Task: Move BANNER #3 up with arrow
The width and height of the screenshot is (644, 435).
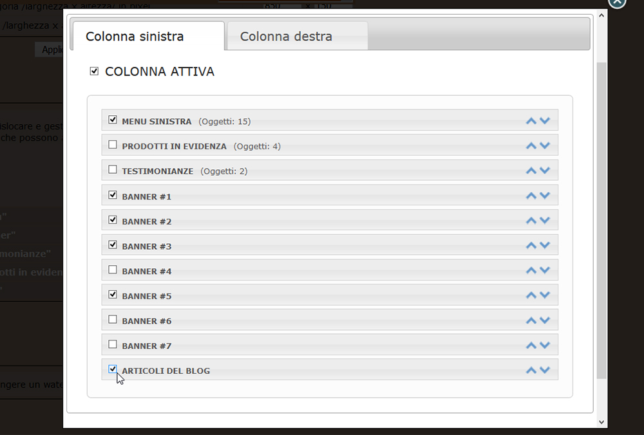Action: coord(531,245)
